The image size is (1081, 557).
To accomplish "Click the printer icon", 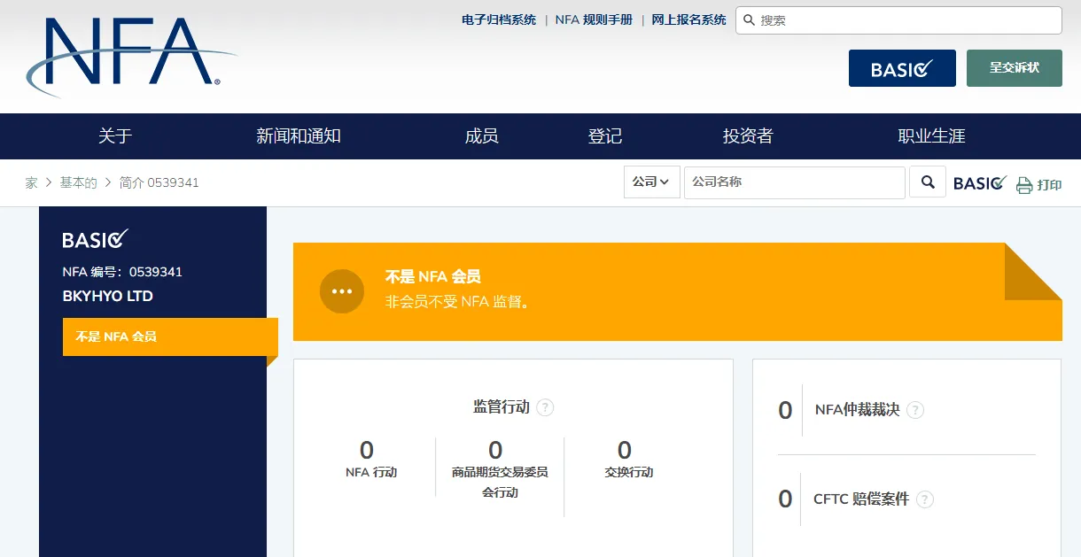I will click(x=1024, y=185).
